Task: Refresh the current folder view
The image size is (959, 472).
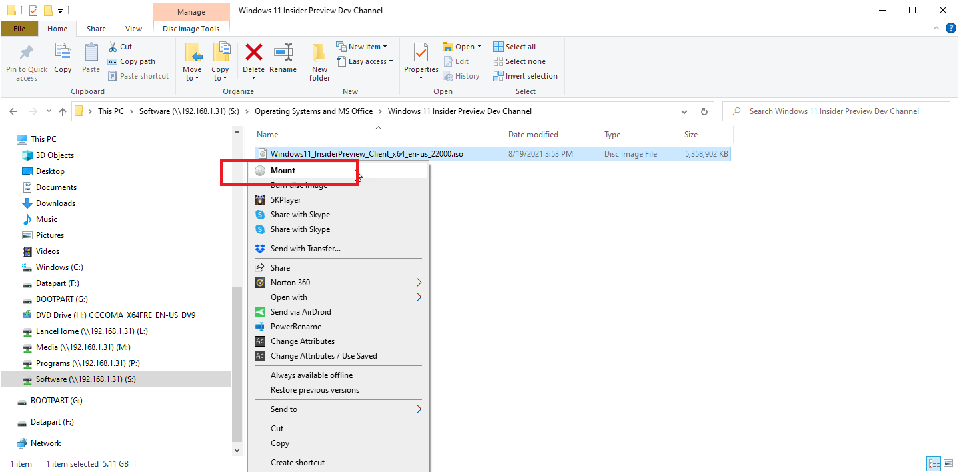Action: pos(704,111)
